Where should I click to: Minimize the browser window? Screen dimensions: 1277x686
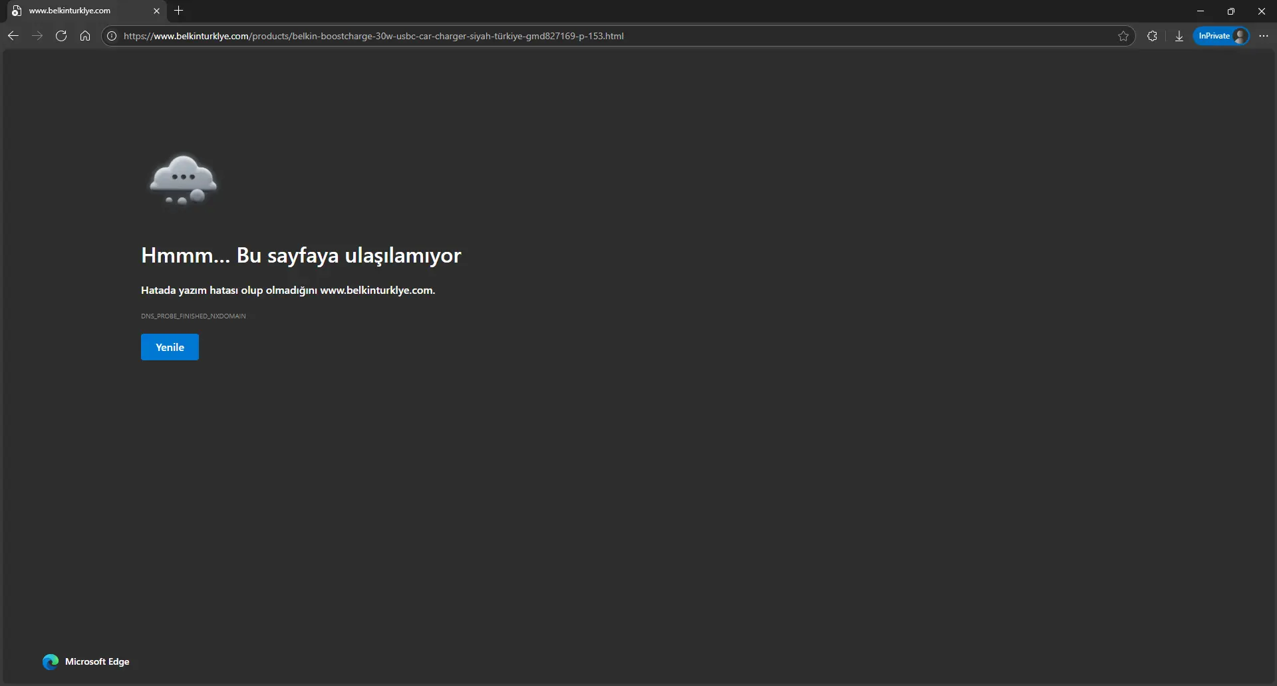click(x=1201, y=11)
